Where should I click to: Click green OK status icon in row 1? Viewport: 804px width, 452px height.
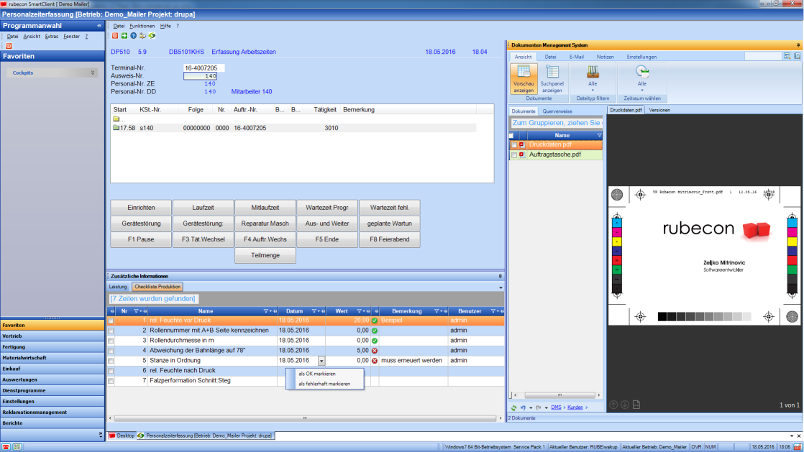374,320
